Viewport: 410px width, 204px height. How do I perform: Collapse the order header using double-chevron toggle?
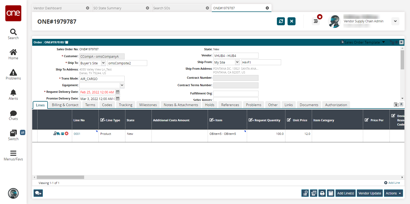pyautogui.click(x=401, y=105)
